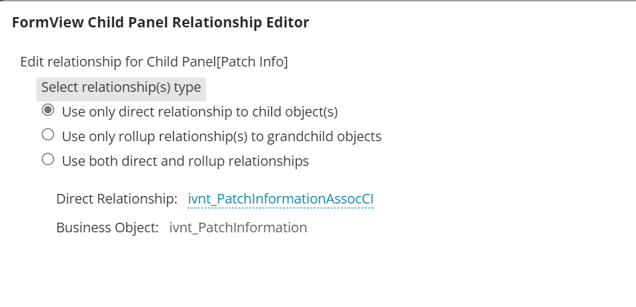Enable both direct and rollup relationships radio
This screenshot has width=636, height=307.
48,160
